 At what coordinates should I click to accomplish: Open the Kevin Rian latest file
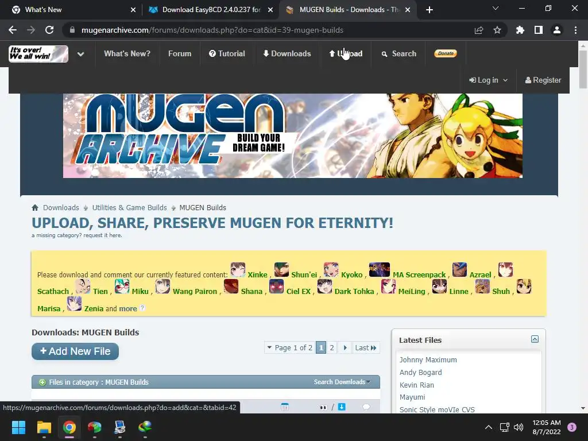pyautogui.click(x=417, y=385)
